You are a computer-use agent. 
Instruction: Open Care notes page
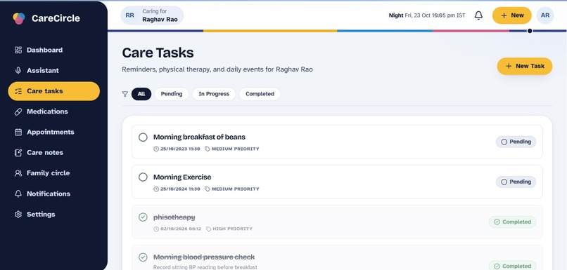point(53,153)
